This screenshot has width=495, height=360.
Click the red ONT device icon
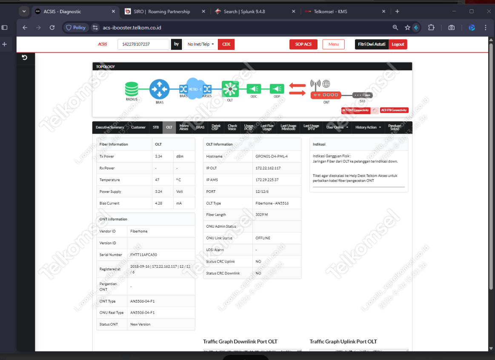click(326, 95)
